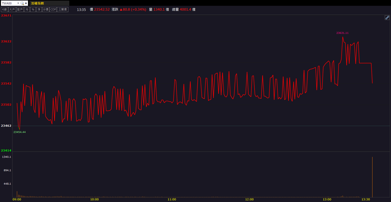Viewport: 391px width, 202px height.
Task: Click the tall volume bar at 13:30
Action: 372,177
